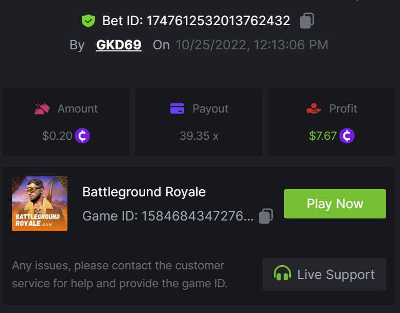Open the GKD69 user profile link
Image resolution: width=400 pixels, height=313 pixels.
(118, 45)
